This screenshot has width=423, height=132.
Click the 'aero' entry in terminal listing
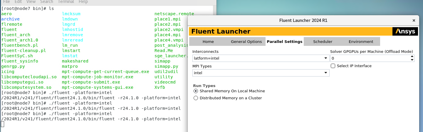coord(6,14)
